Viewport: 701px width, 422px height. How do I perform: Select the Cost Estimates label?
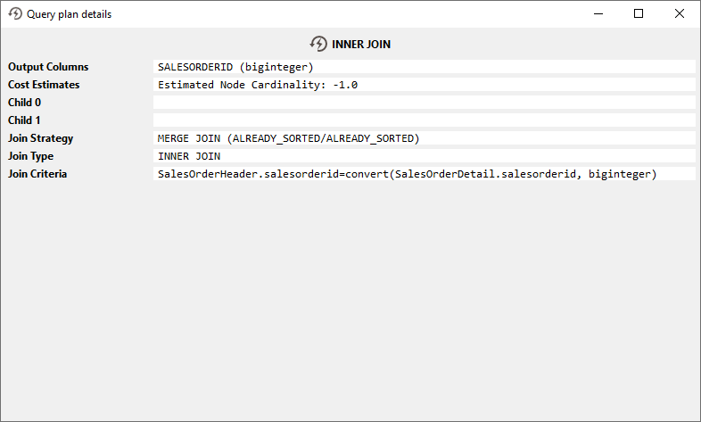tap(44, 85)
